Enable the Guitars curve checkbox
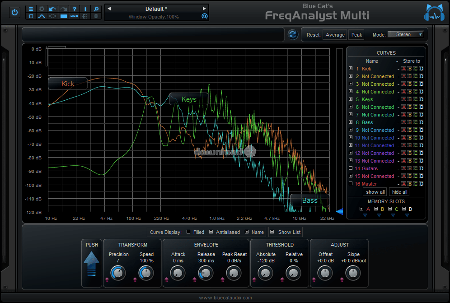This screenshot has height=303, width=450. 351,168
